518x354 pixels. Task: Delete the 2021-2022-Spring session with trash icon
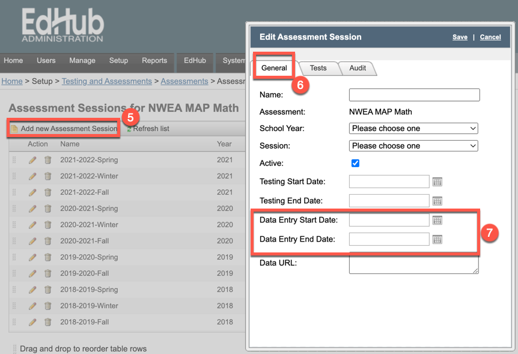[x=48, y=160]
